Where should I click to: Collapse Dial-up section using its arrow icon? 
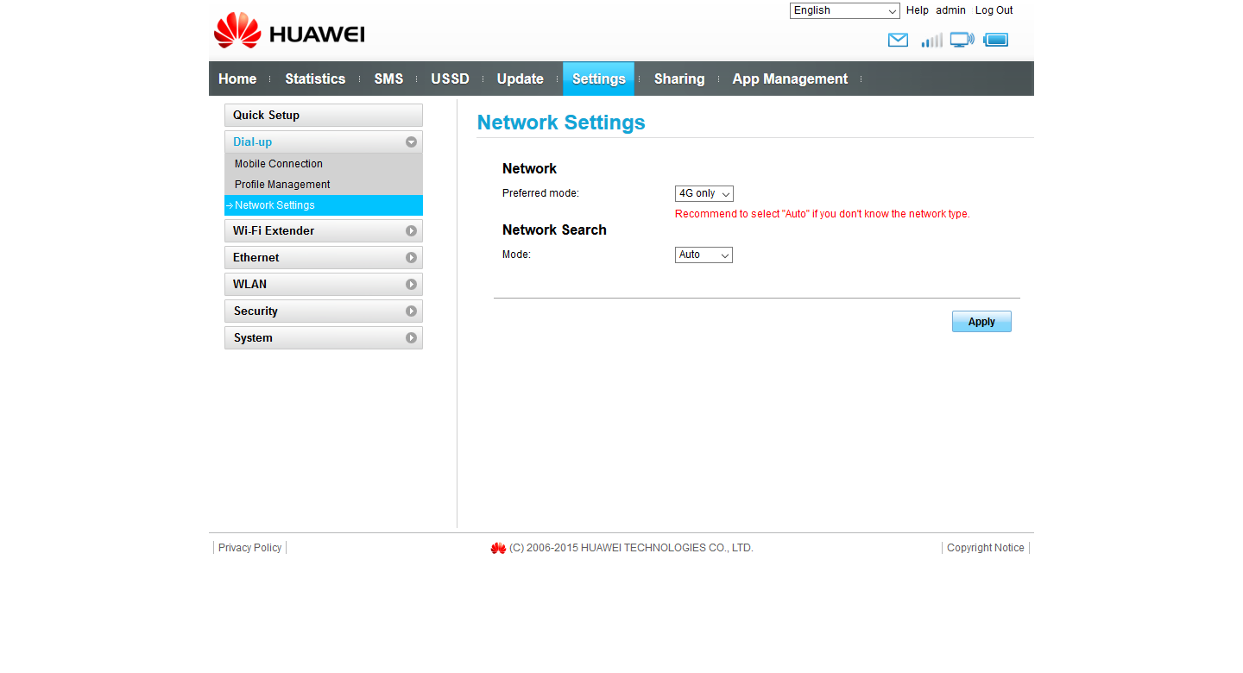411,142
